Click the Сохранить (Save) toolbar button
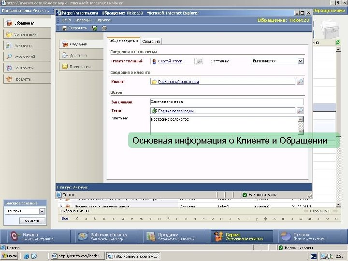Viewport: 348px width, 261px height. point(75,28)
